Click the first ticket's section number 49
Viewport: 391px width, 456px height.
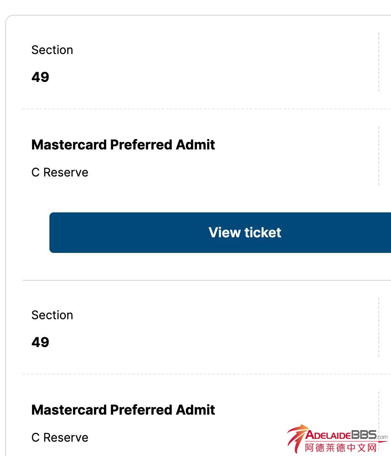pyautogui.click(x=41, y=77)
